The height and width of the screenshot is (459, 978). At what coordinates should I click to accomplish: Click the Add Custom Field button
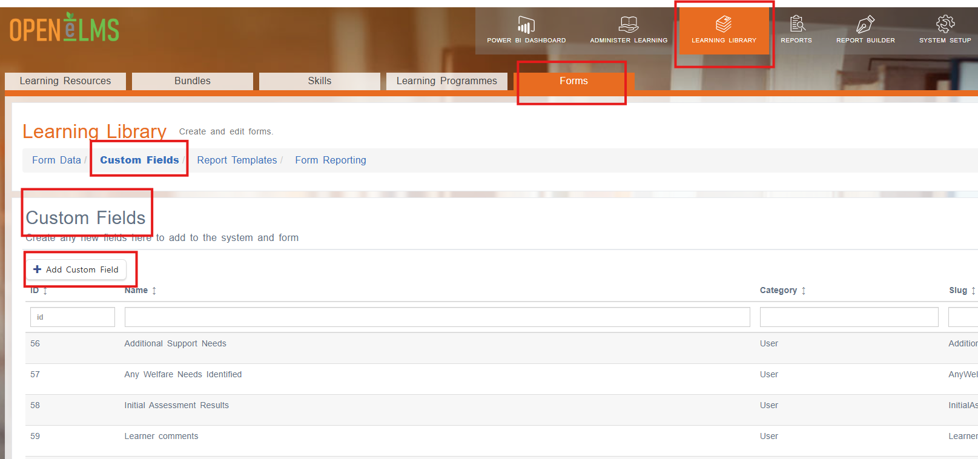pyautogui.click(x=76, y=269)
